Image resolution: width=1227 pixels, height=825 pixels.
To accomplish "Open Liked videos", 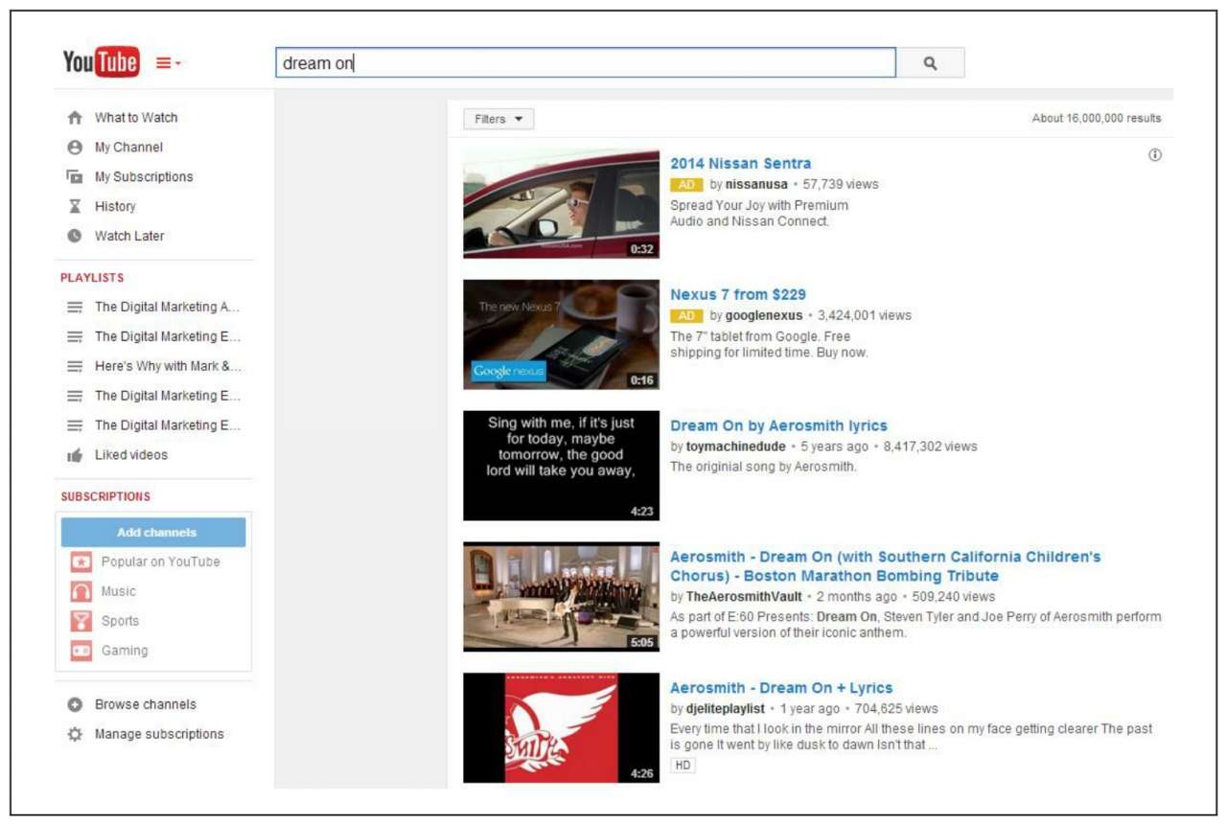I will (131, 455).
